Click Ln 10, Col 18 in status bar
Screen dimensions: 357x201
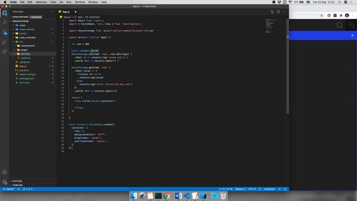225,189
